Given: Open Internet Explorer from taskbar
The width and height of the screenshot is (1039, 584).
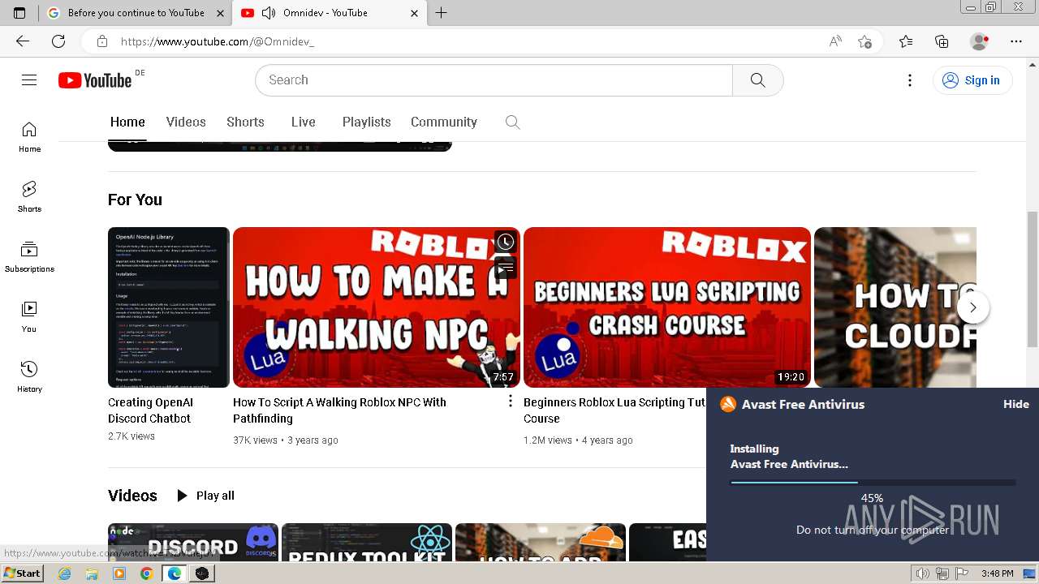Looking at the screenshot, I should pos(64,573).
